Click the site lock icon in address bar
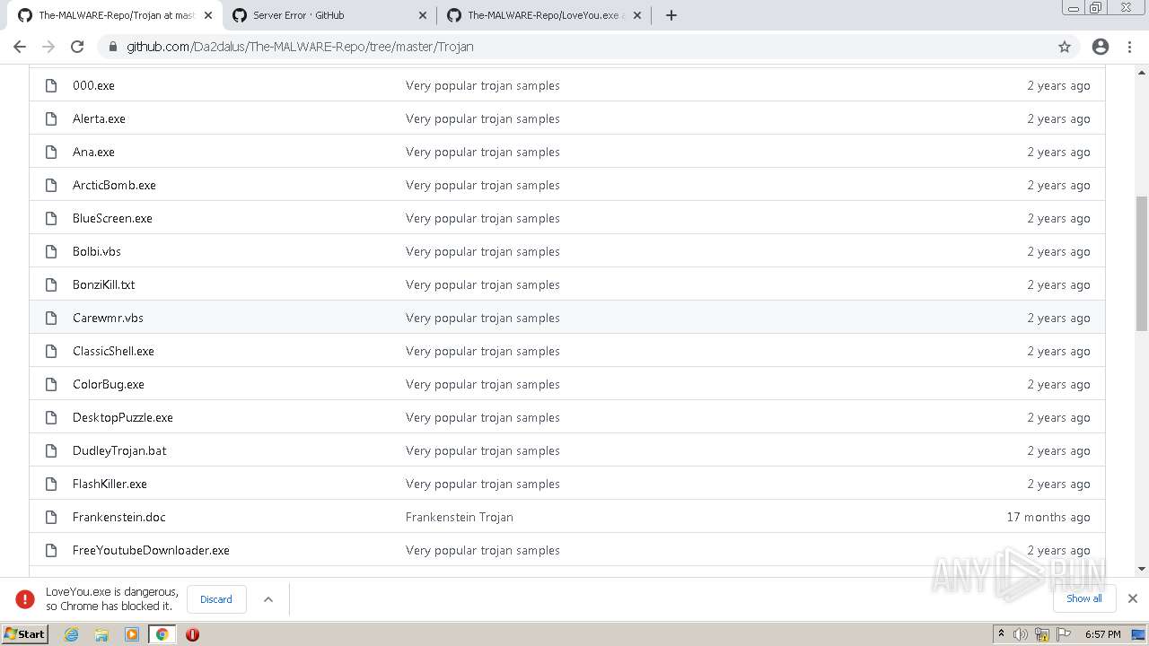The image size is (1149, 646). point(113,47)
